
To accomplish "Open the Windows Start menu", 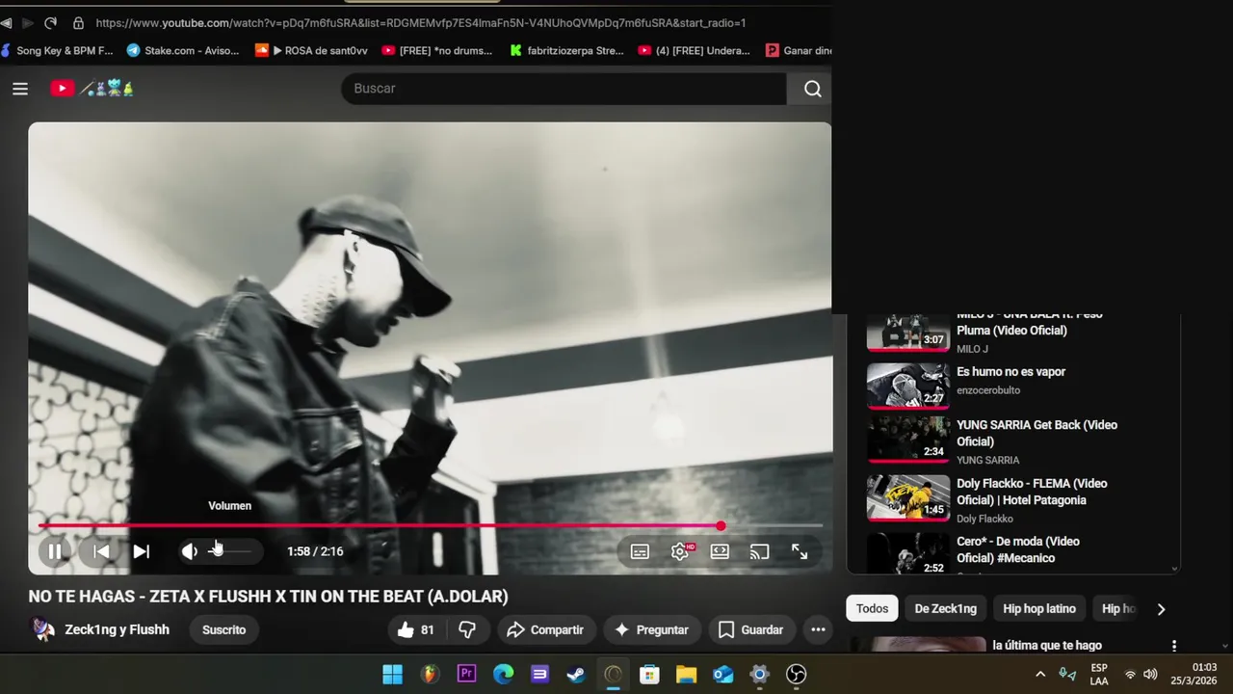I will click(393, 674).
